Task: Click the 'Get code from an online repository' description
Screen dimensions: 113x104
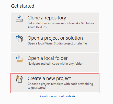Action: pyautogui.click(x=61, y=23)
